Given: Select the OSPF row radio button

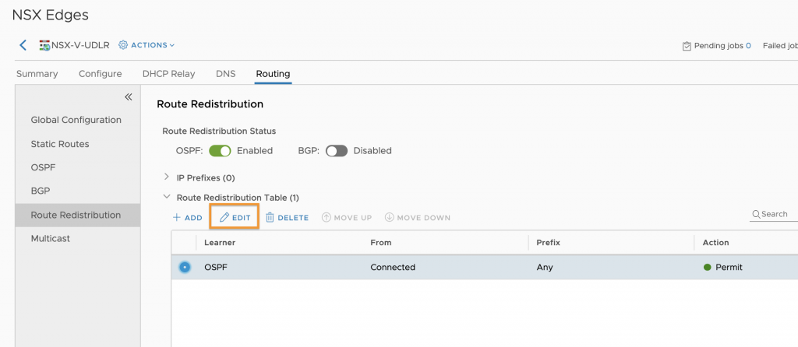Looking at the screenshot, I should point(184,267).
